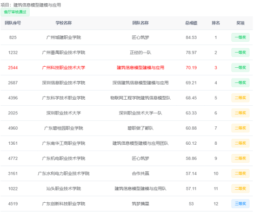The image size is (254, 212).
Task: Click 广东创新科技职业学院 school name
Action: tap(63, 204)
